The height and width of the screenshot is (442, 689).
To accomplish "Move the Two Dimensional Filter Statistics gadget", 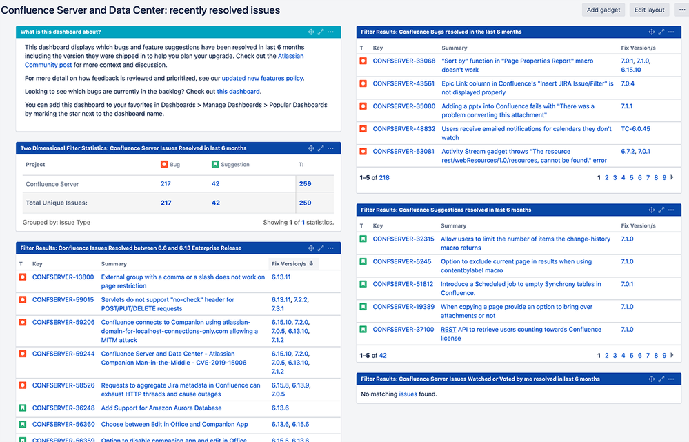I will pyautogui.click(x=311, y=148).
